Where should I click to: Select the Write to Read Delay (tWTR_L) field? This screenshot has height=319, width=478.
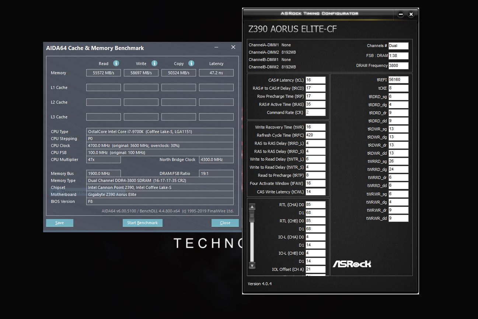315,159
